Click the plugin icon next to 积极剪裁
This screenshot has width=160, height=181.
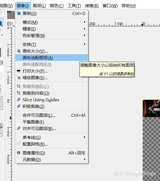pyautogui.click(x=19, y=106)
